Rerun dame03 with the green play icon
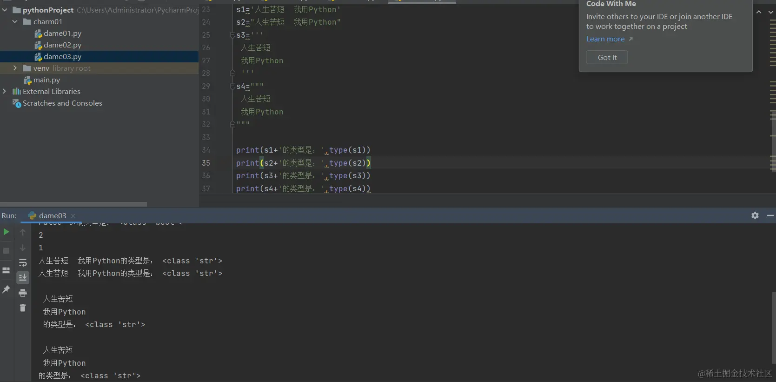Screen dimensions: 776x382 [x=6, y=232]
